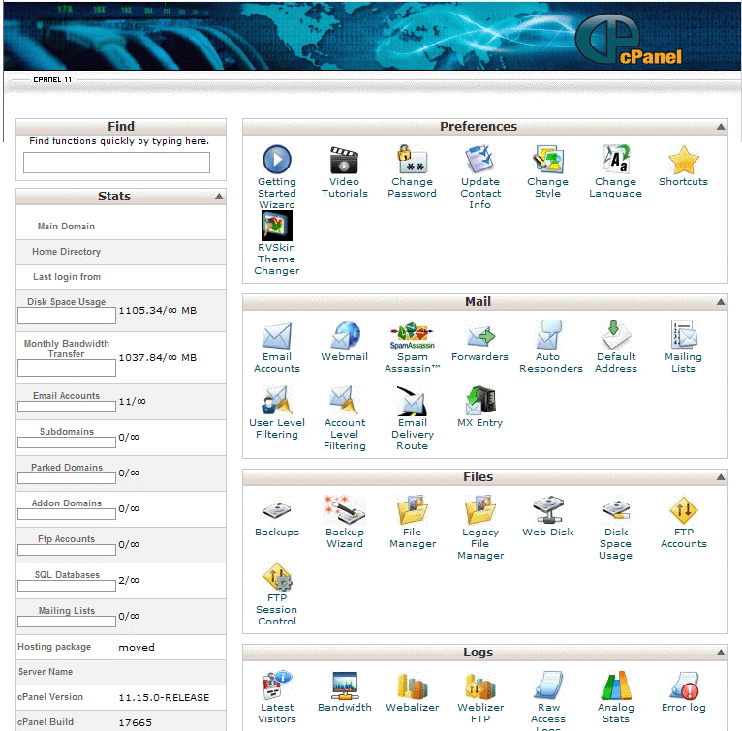Open Change Language
742x731 pixels.
pos(616,171)
